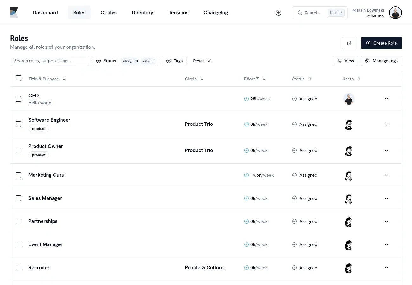Click the 'Hello world' purpose text
Screen dimensions: 412x285
(40, 103)
